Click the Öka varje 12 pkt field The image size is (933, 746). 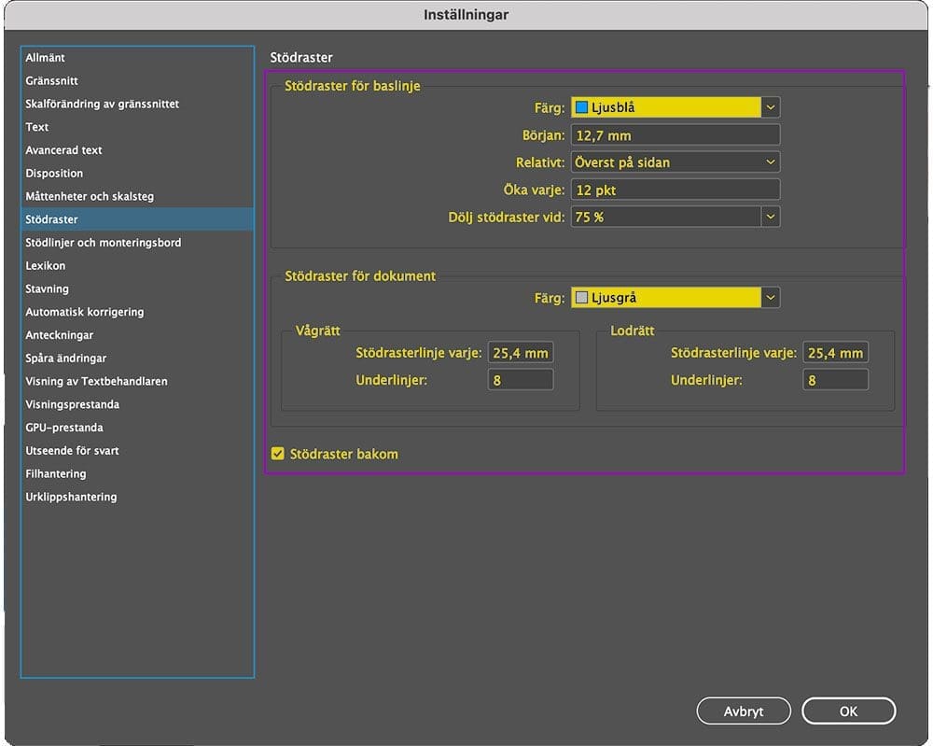click(675, 190)
